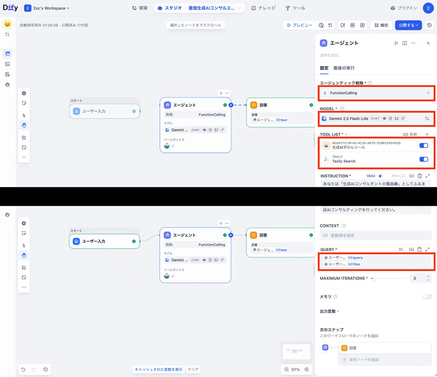Go to the 探索 navigation item
Image resolution: width=437 pixels, height=377 pixels.
point(139,8)
